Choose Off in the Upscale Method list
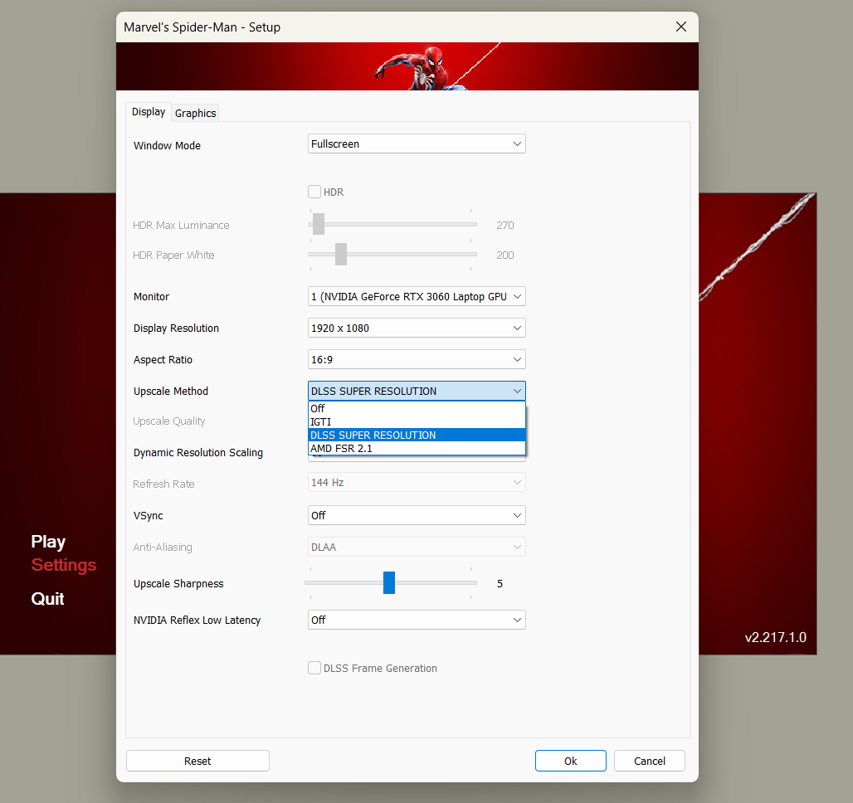 coord(417,409)
